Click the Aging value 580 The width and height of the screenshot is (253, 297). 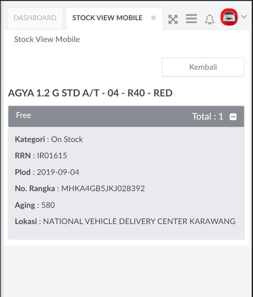pyautogui.click(x=48, y=205)
